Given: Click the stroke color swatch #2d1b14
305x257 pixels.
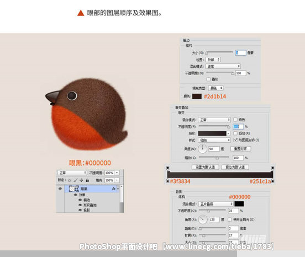Looking at the screenshot, I should pyautogui.click(x=197, y=97).
